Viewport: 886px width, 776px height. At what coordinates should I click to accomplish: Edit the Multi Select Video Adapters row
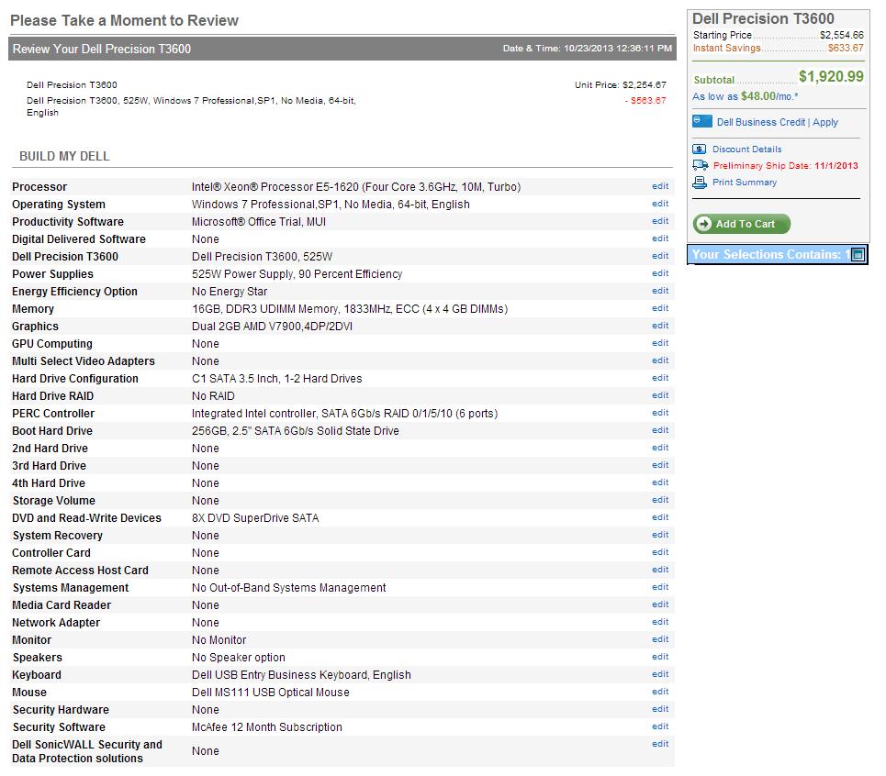pyautogui.click(x=660, y=360)
